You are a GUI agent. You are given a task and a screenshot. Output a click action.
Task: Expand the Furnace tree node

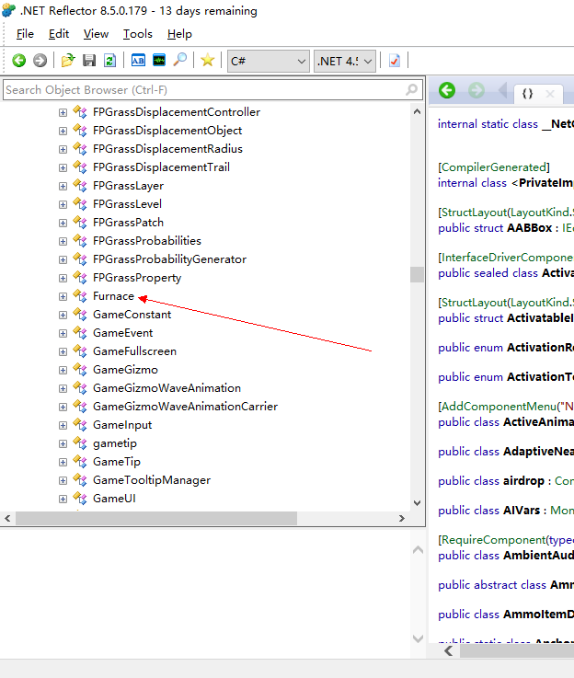[x=63, y=296]
